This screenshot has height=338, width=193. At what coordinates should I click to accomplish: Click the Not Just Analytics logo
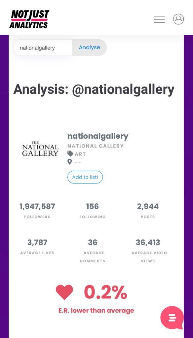29,19
